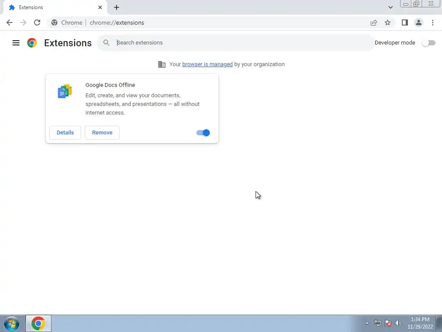Follow the 'browser is managed' link
442x332 pixels.
208,64
